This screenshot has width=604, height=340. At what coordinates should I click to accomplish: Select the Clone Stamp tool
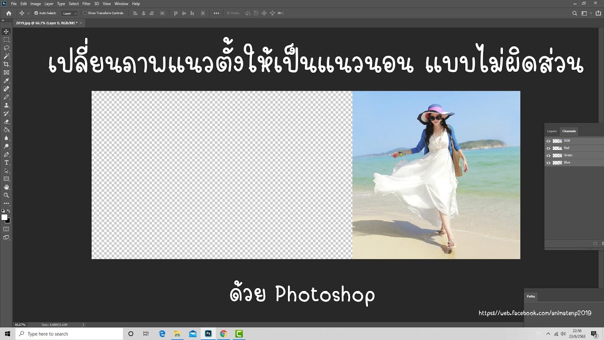[x=6, y=105]
